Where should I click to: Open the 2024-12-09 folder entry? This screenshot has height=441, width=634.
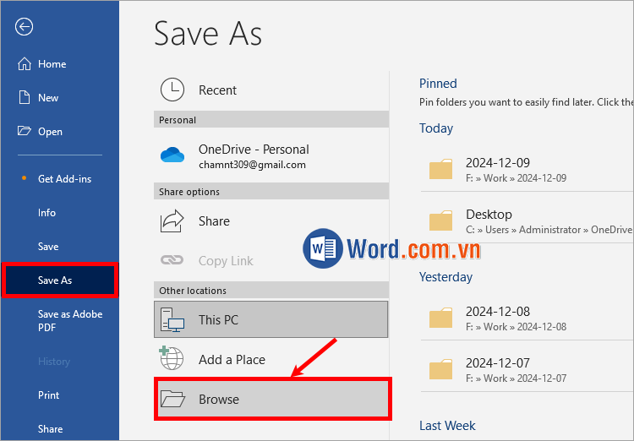[527, 169]
